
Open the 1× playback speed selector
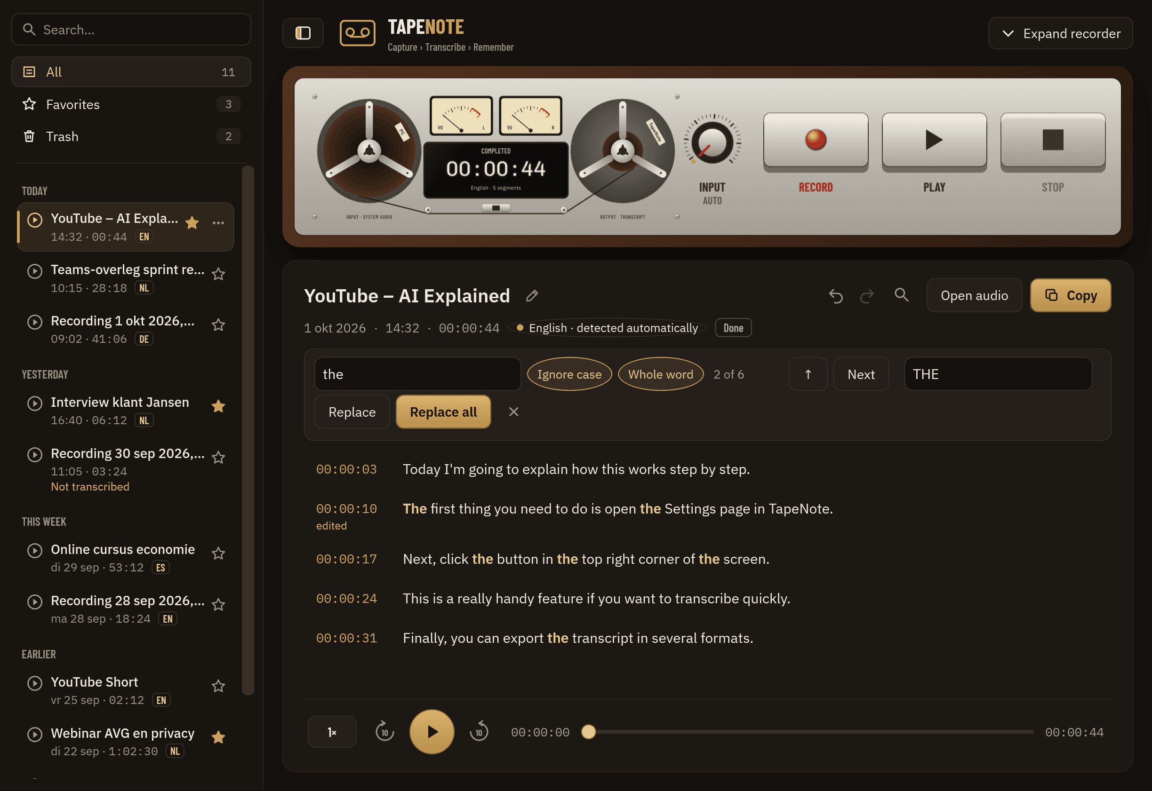[x=332, y=732]
